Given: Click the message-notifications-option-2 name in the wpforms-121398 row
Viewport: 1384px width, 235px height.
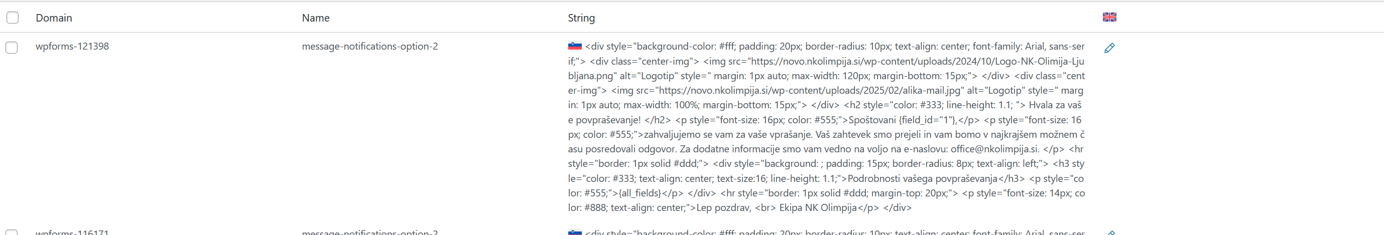Looking at the screenshot, I should click(x=369, y=46).
